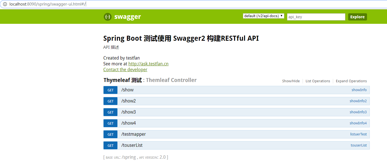Click the showInfo operation link

(359, 90)
